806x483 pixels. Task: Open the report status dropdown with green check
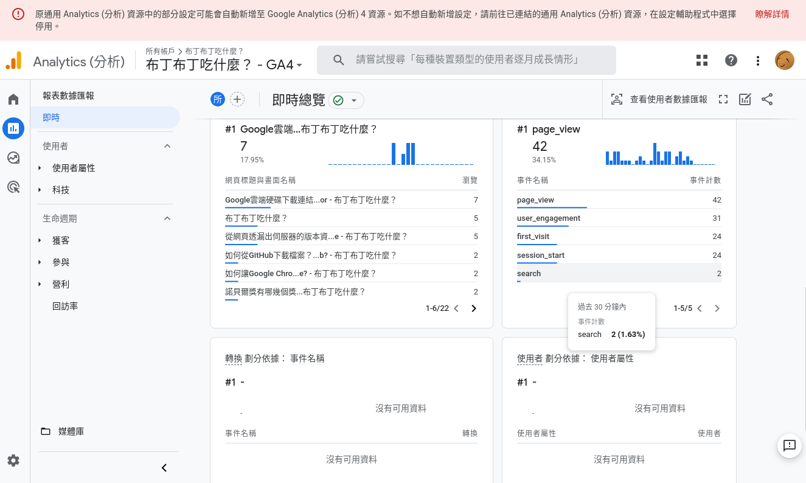[346, 100]
